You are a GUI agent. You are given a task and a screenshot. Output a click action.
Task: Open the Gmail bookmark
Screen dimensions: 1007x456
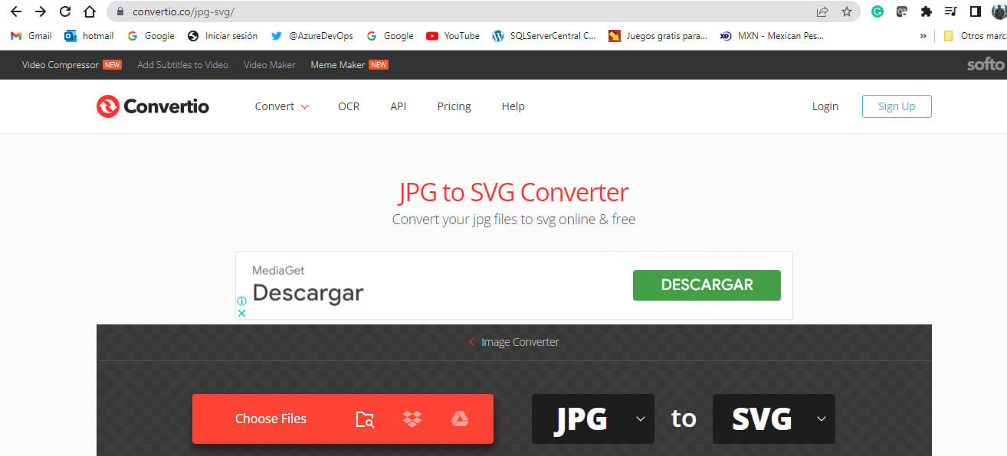coord(31,36)
